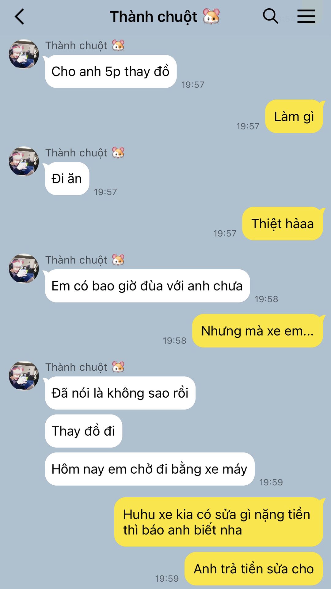Screen dimensions: 331x589
Task: Tap the yellow bubble 'Làm gì'
Action: coord(294,117)
